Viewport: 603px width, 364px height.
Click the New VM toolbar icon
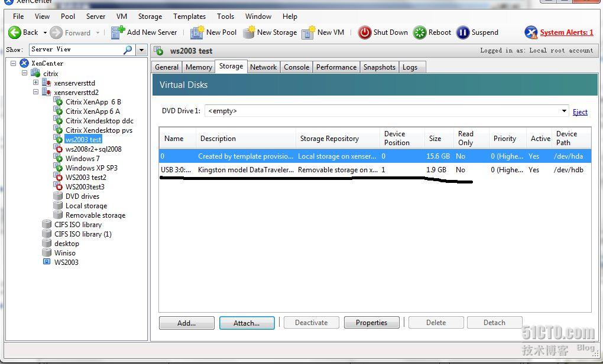309,32
